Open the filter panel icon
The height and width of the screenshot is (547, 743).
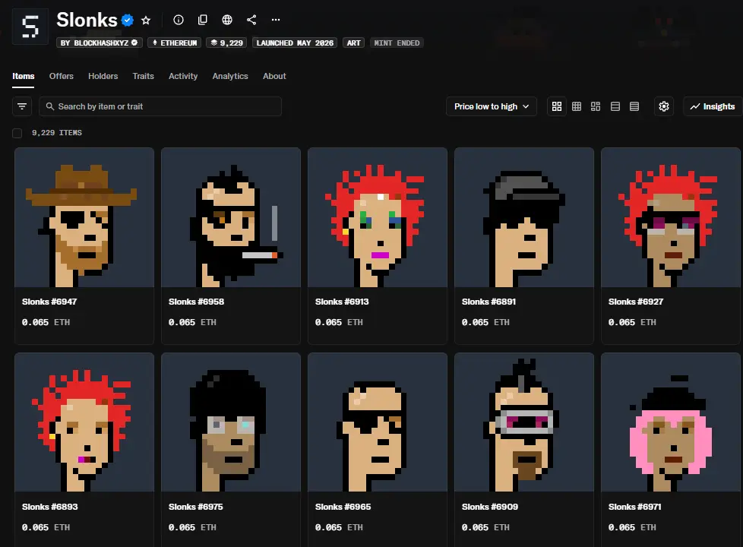(22, 106)
